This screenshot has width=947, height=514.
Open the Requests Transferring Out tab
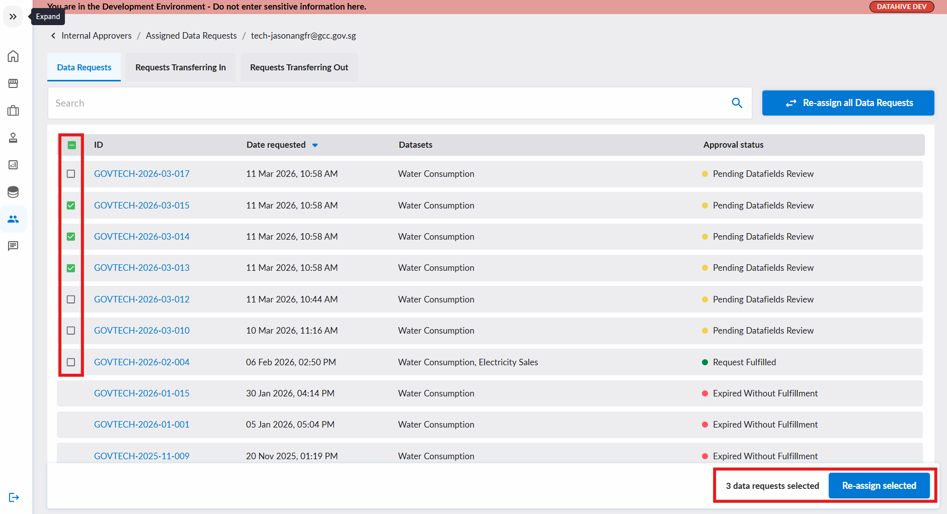click(299, 67)
